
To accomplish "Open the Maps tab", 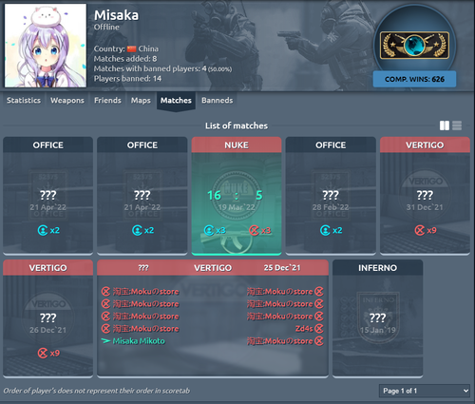I will pyautogui.click(x=141, y=101).
